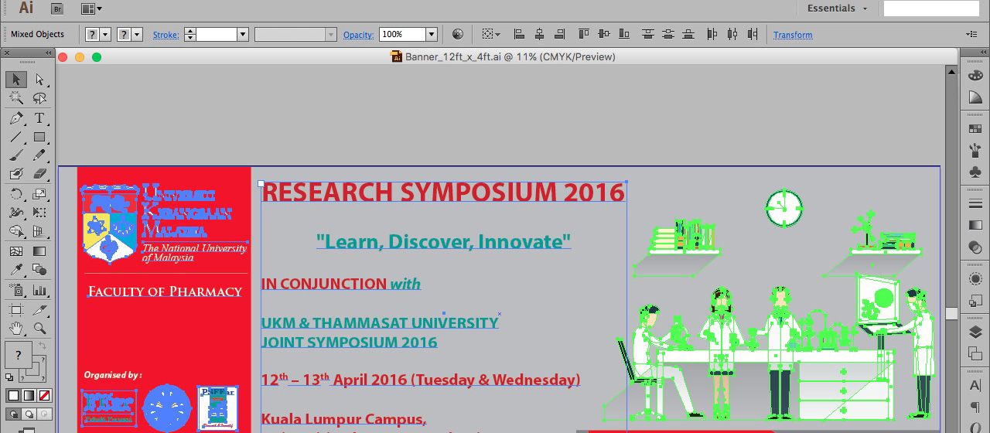Pick the Free Transform tool
990x433 pixels.
[39, 213]
